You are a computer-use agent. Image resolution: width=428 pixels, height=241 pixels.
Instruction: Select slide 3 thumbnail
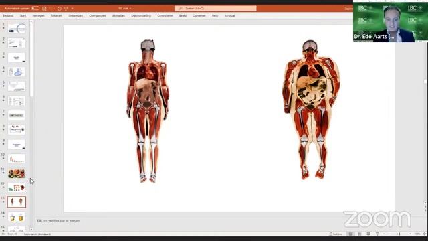point(17,58)
